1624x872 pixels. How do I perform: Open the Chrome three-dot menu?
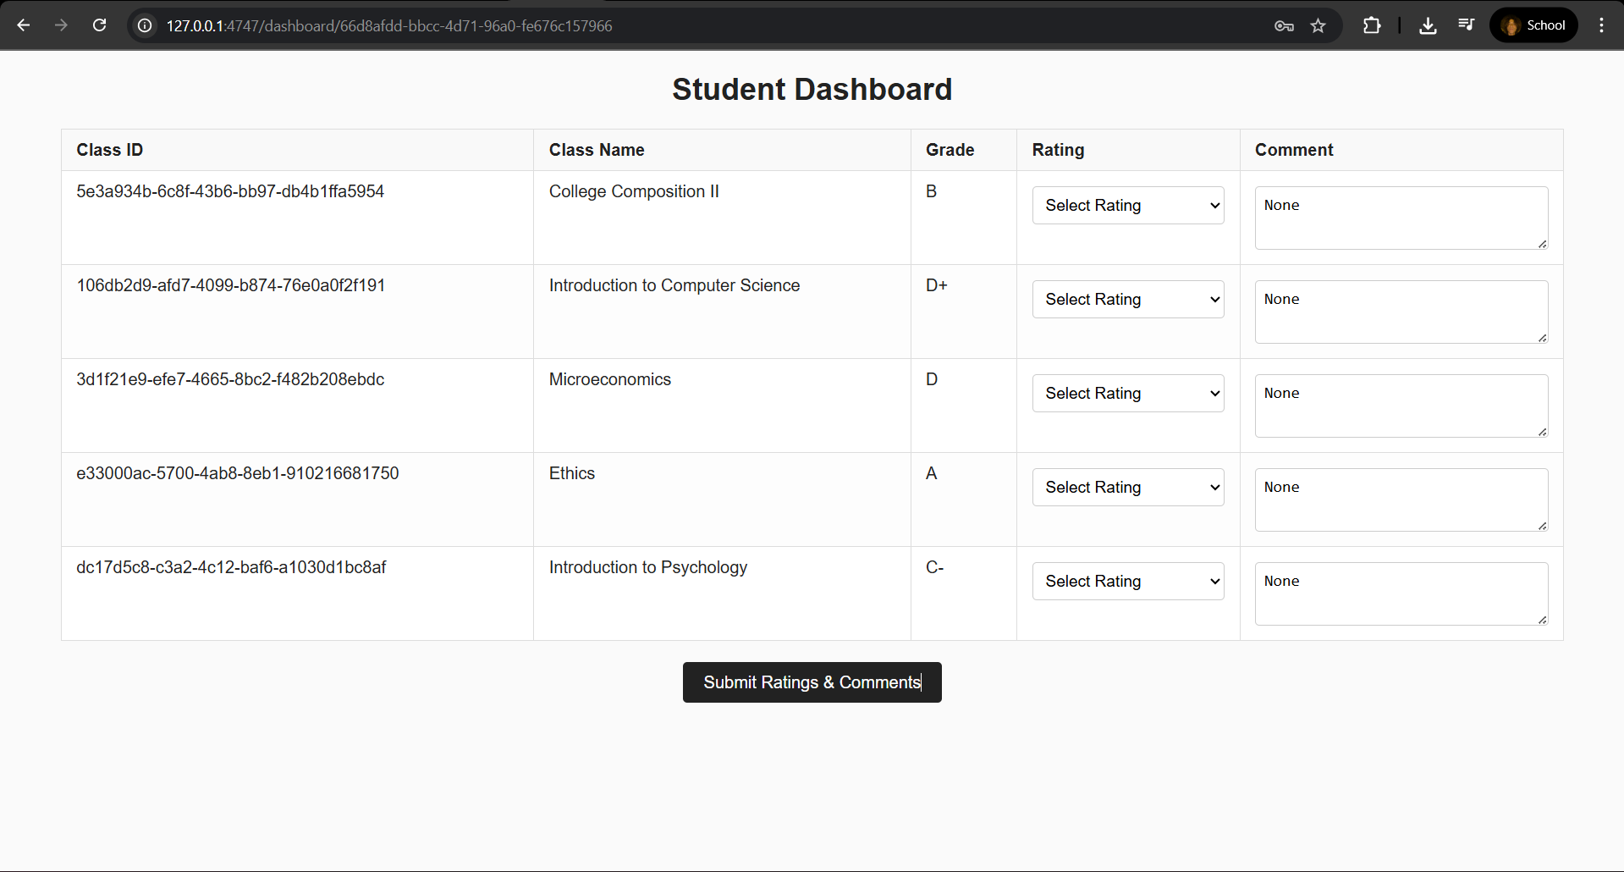pos(1601,25)
